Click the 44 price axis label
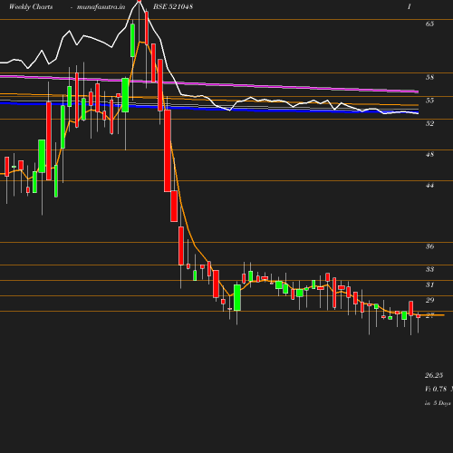The width and height of the screenshot is (453, 453). 429,185
